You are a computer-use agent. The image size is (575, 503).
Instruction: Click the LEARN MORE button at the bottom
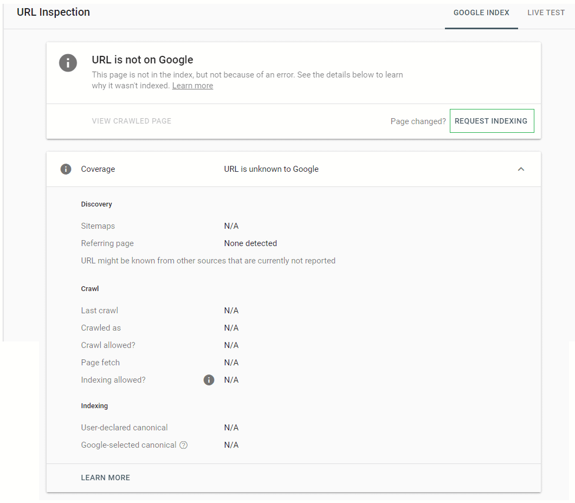[x=106, y=478]
